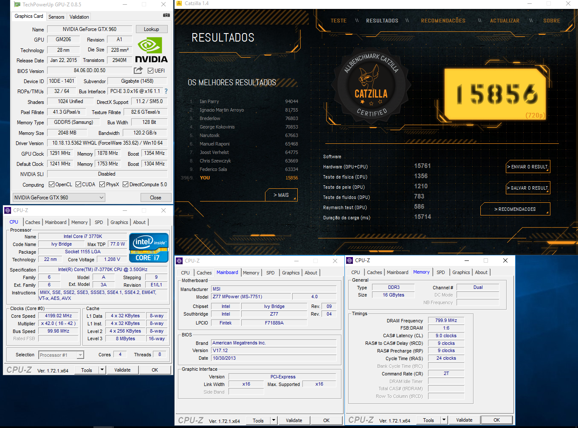
Task: Expand Tools arrow in CPU-Z Mainboard window
Action: (273, 421)
